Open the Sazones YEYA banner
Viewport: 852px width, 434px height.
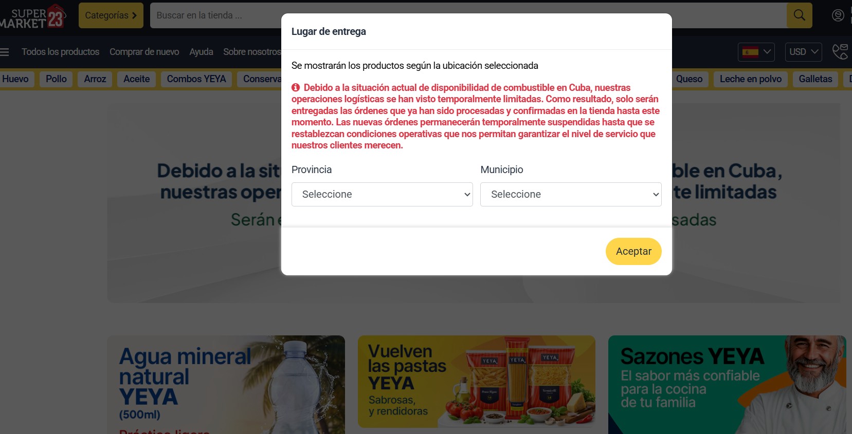pos(727,384)
